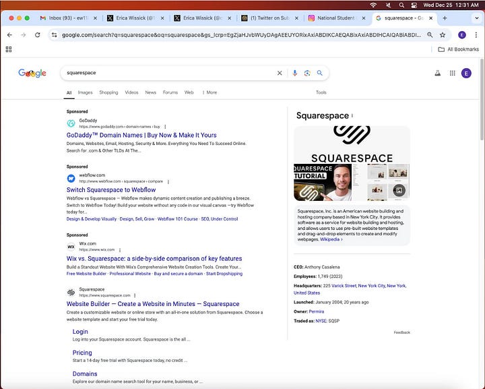Click inside the squarespace search field
Viewport: 485px width, 389px height.
(170, 73)
